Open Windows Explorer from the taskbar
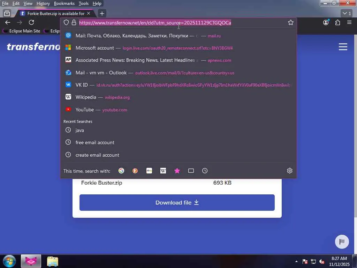This screenshot has height=268, width=357. click(53, 261)
